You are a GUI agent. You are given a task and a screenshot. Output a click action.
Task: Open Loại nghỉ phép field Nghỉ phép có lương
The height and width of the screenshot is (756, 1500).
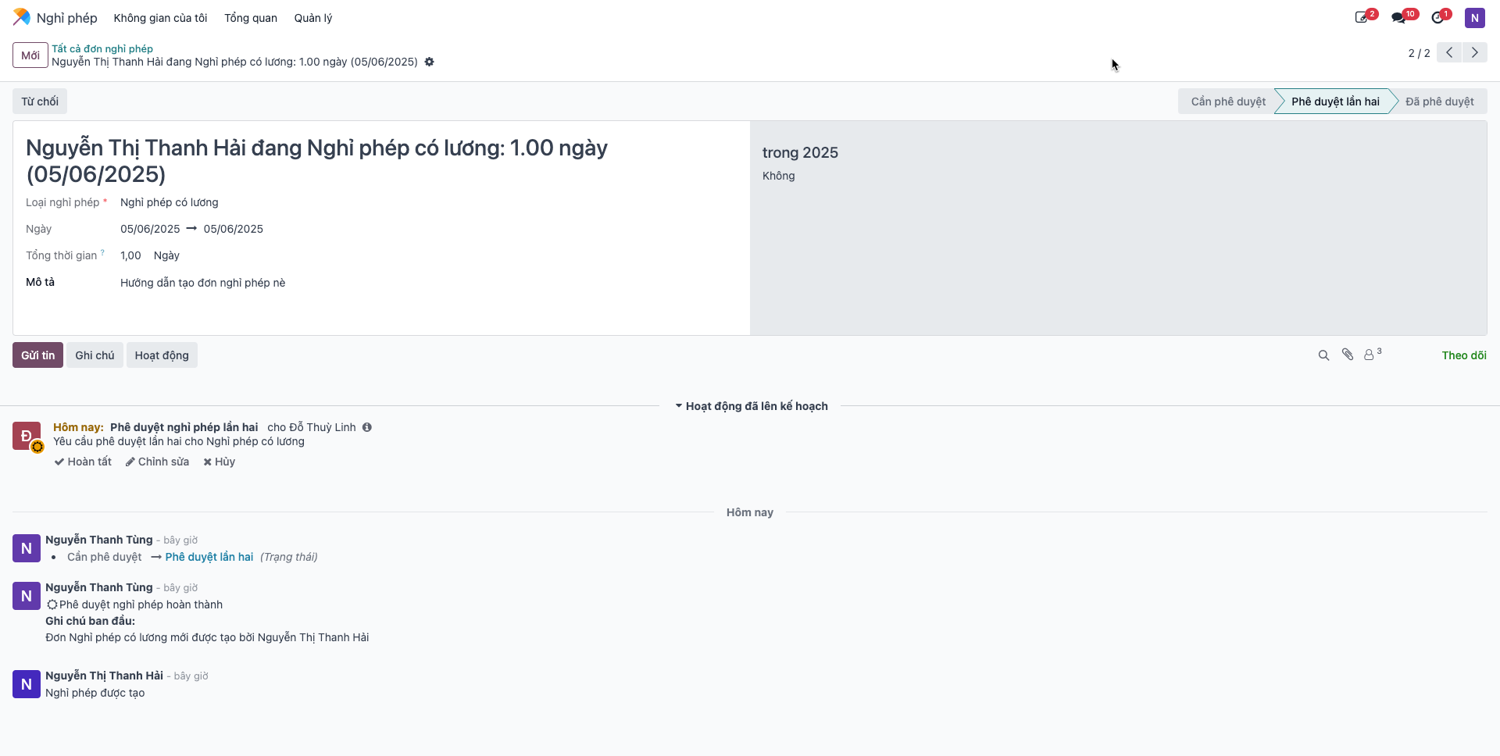tap(170, 202)
